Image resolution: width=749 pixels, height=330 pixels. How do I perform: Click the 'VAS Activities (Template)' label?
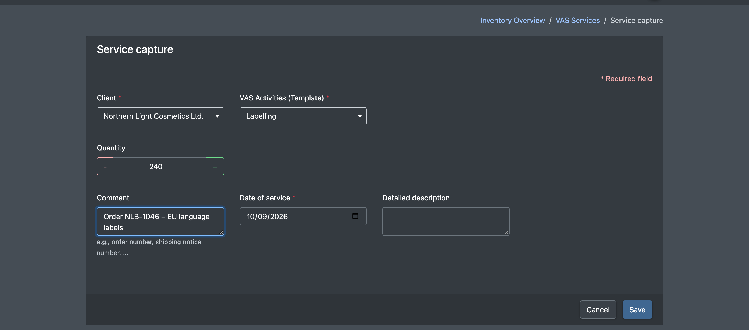(x=281, y=98)
